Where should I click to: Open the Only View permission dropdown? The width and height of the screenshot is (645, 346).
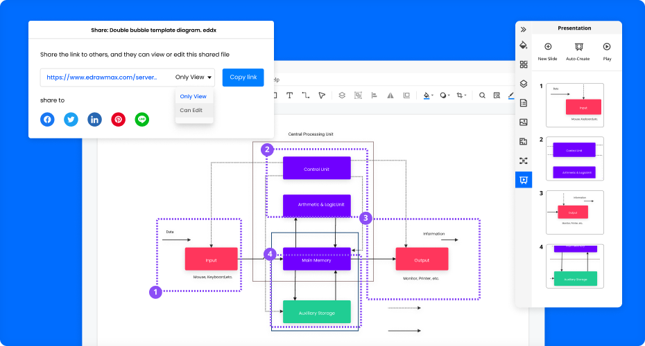[x=194, y=78]
